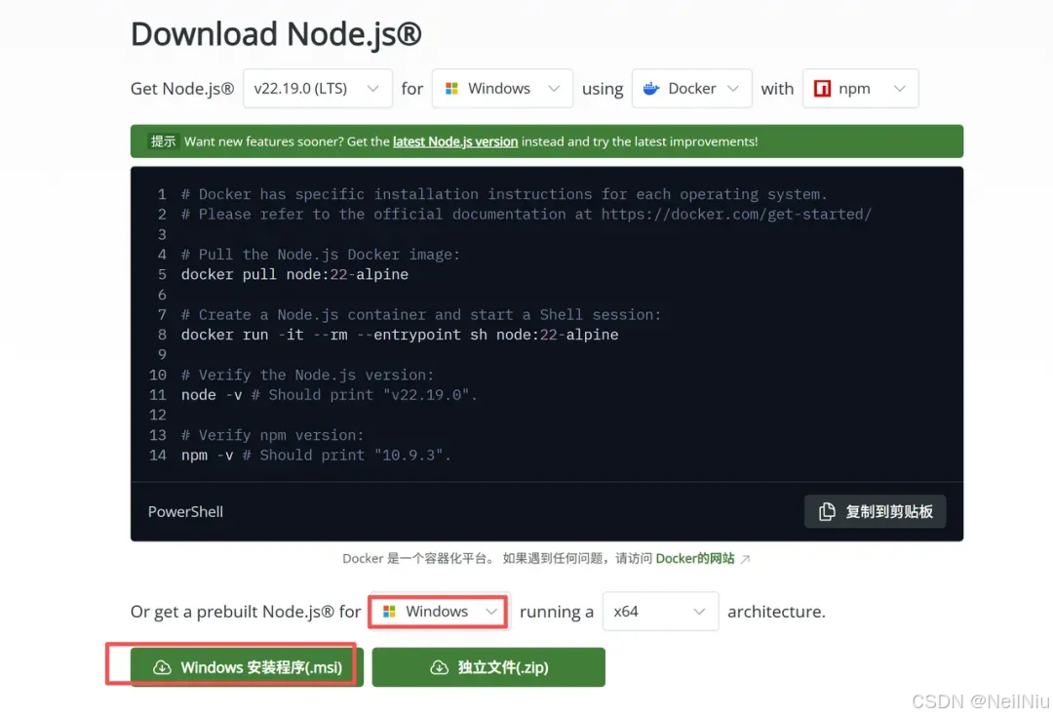The image size is (1053, 718).
Task: Click the 复制到剪贴板 button
Action: pyautogui.click(x=875, y=512)
